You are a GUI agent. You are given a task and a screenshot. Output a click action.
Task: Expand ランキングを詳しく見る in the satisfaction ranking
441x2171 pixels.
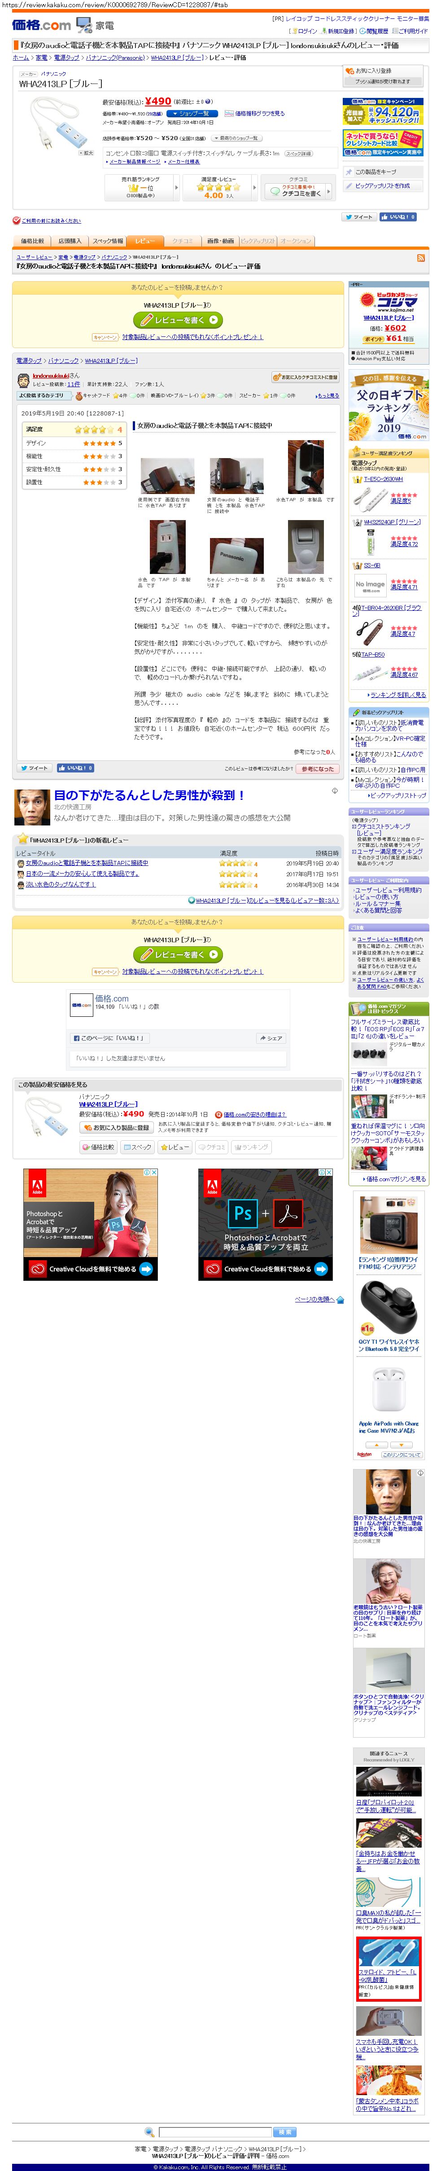point(397,694)
